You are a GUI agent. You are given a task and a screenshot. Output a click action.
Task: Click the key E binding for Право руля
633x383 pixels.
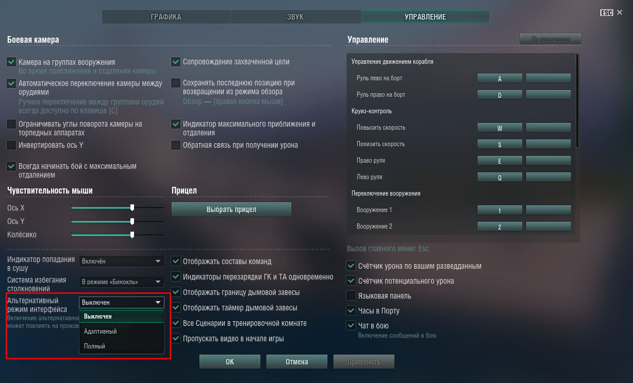(x=500, y=161)
